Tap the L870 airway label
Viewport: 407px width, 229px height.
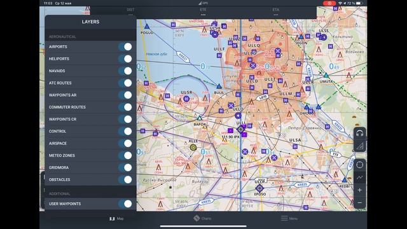click(263, 97)
